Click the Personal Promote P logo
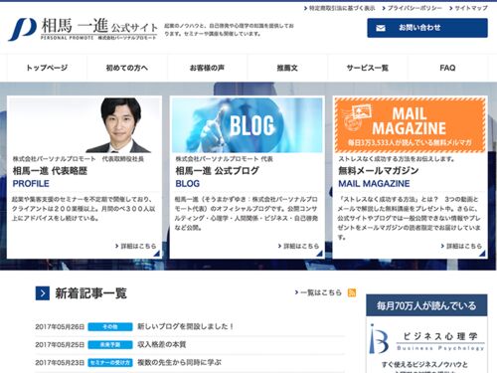Viewport: 497px width, 373px height. 22,30
